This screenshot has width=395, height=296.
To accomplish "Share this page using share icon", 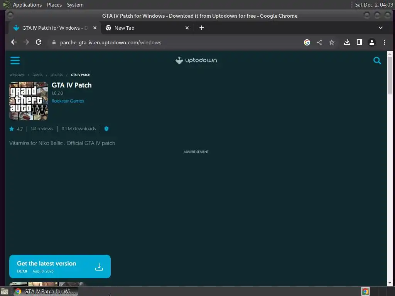I will (319, 42).
